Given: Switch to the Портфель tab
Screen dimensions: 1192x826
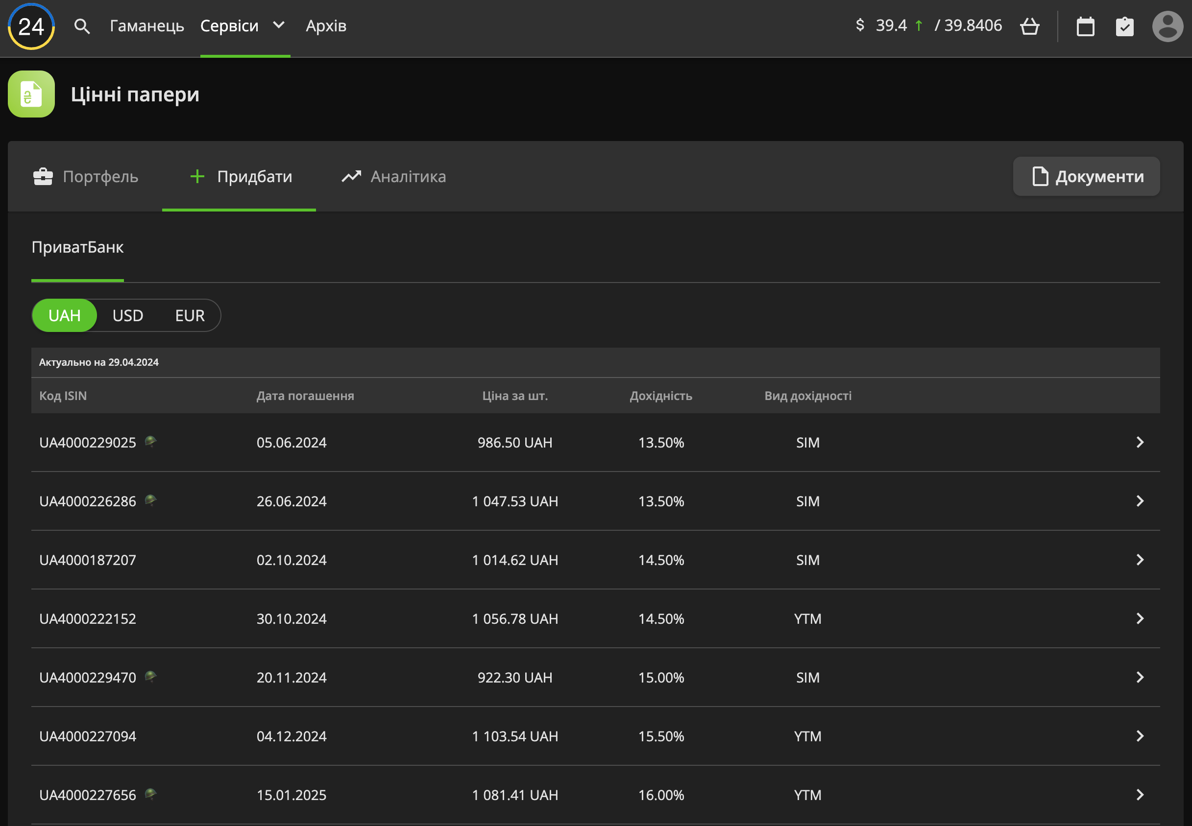Looking at the screenshot, I should (x=86, y=176).
